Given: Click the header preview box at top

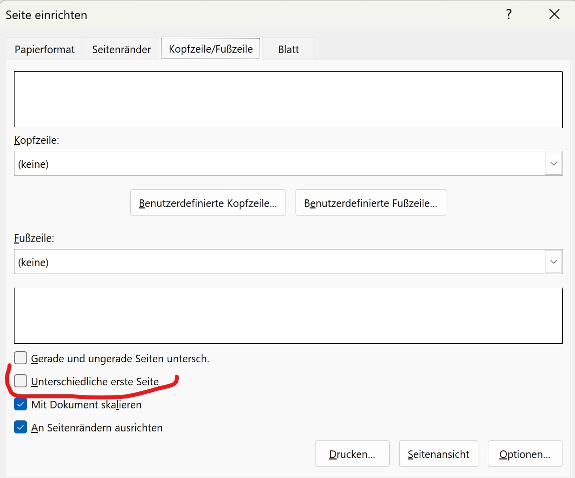Looking at the screenshot, I should pyautogui.click(x=288, y=99).
